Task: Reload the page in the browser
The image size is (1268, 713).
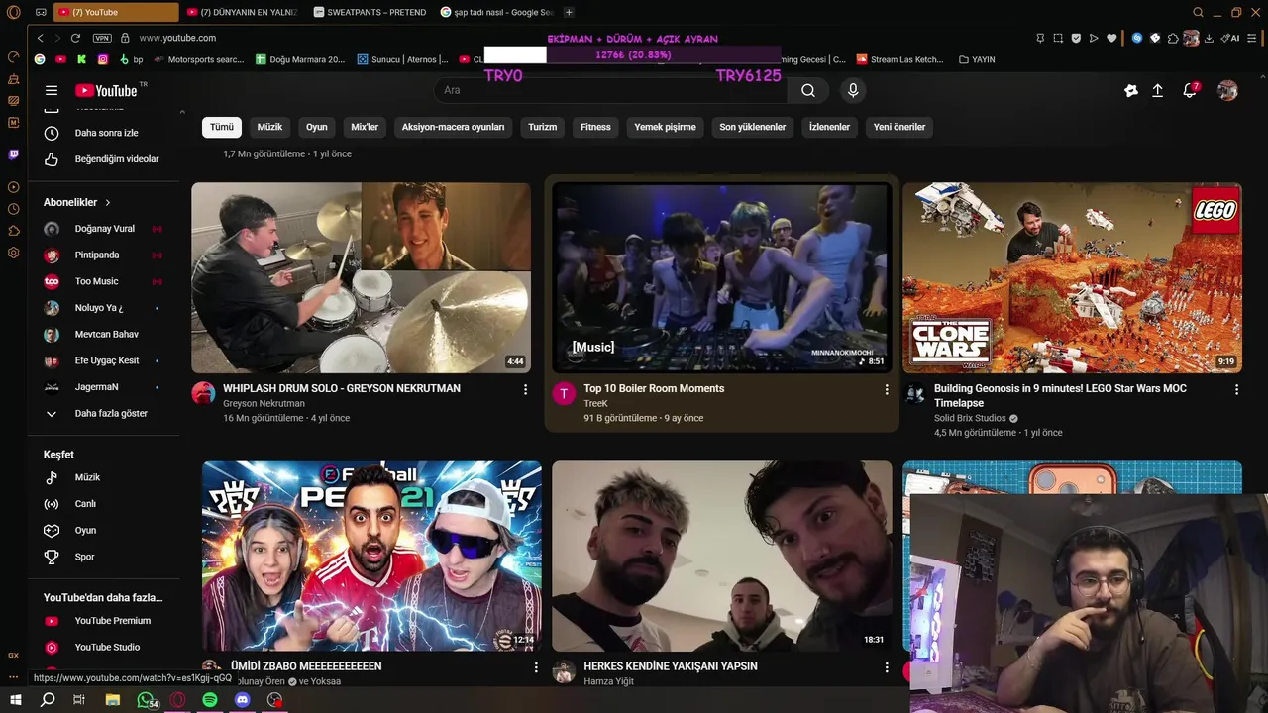Action: point(75,38)
